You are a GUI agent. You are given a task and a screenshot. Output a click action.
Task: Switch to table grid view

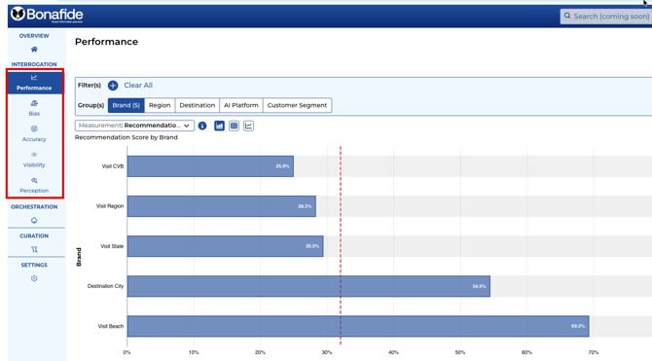[x=235, y=126]
